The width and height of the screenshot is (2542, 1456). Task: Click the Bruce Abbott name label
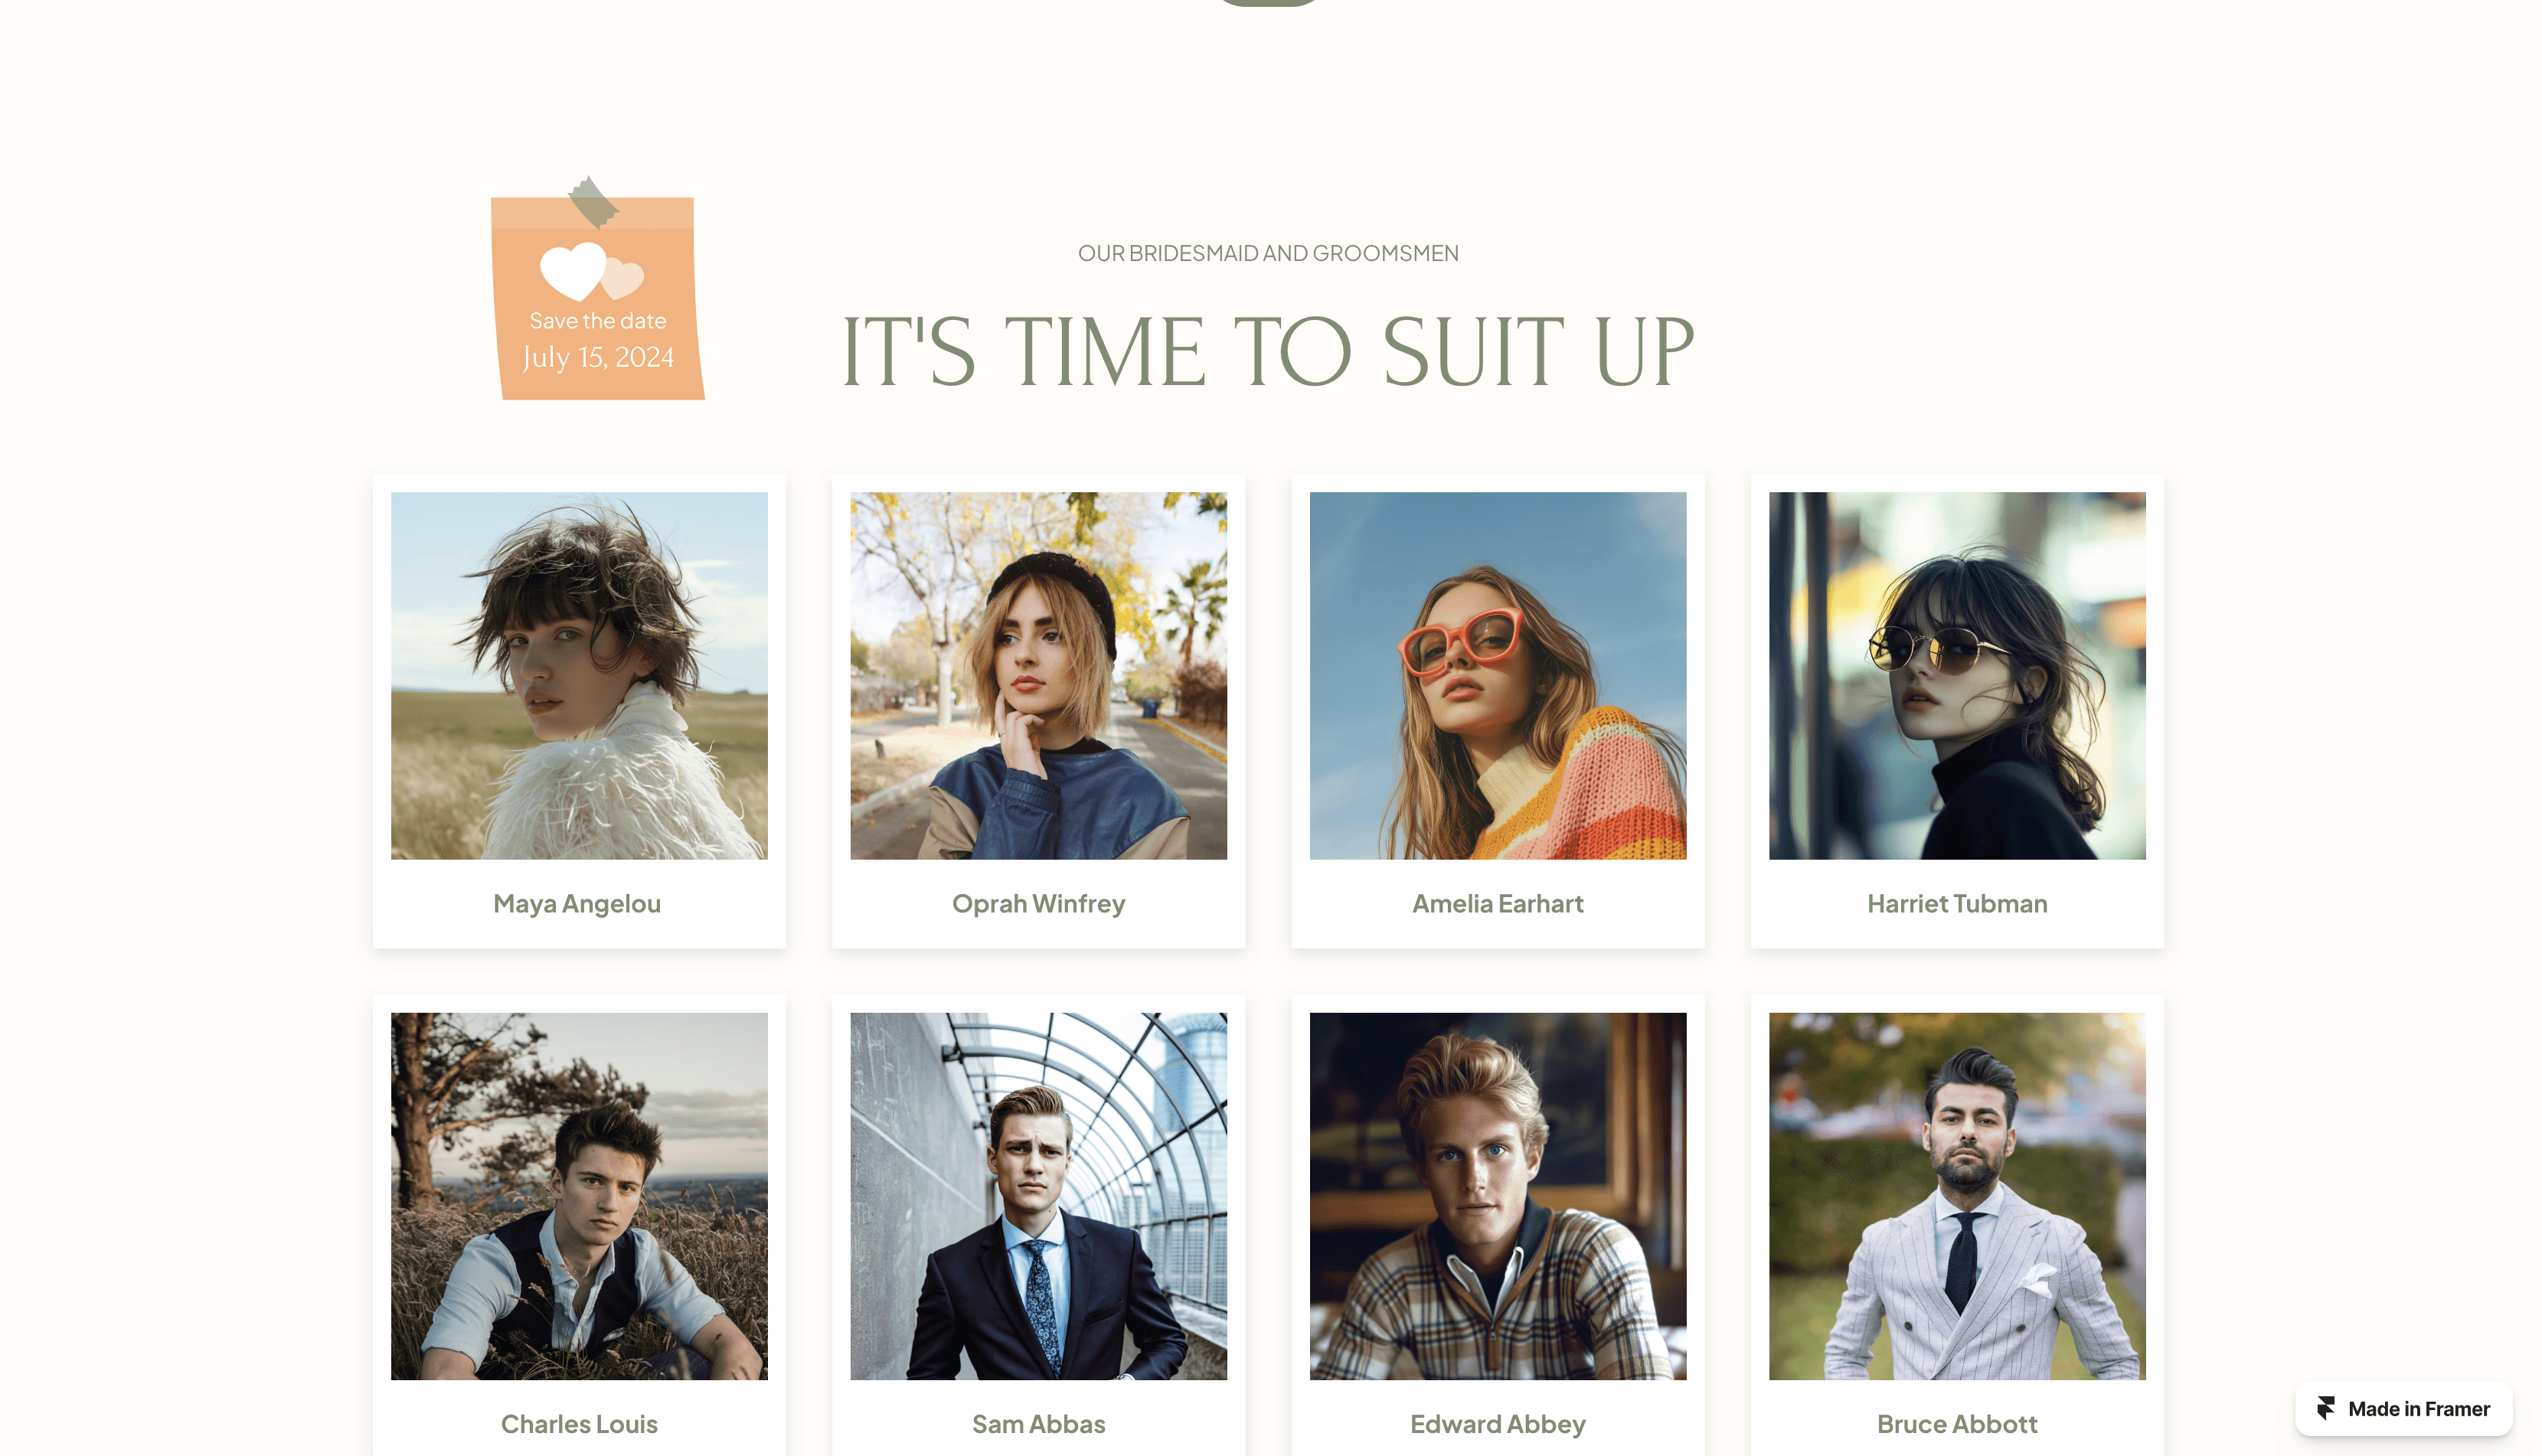pyautogui.click(x=1957, y=1424)
